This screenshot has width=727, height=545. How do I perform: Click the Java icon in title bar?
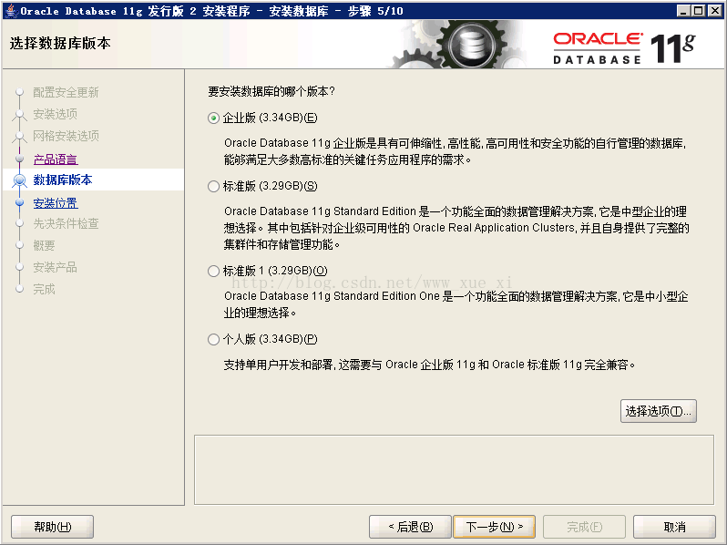coord(11,10)
